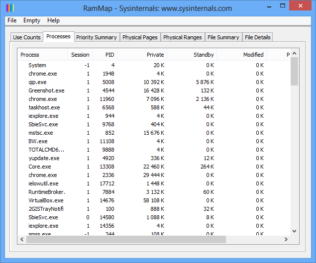Select the Physical Ranges tab

tap(182, 37)
